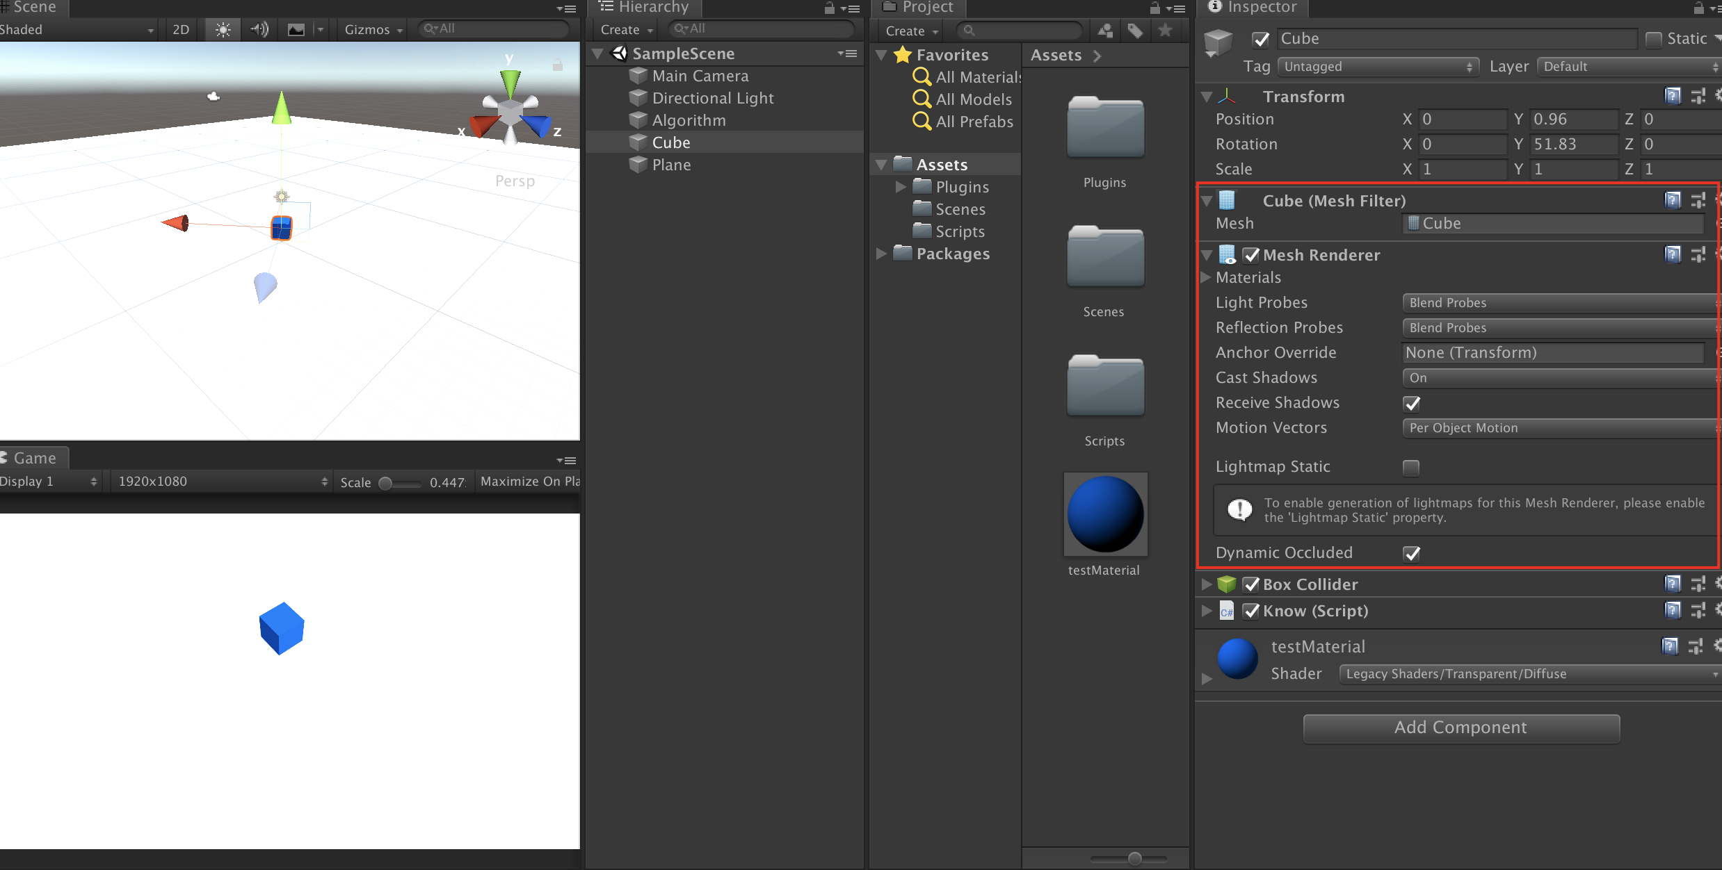
Task: Expand the Packages folder in Project
Action: click(x=881, y=254)
